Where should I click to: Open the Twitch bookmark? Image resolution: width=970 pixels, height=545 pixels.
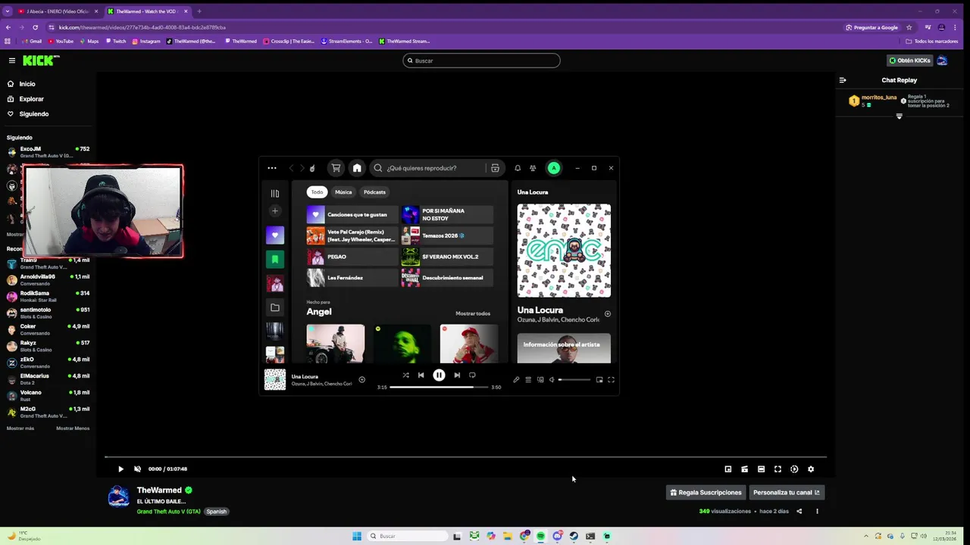[116, 41]
